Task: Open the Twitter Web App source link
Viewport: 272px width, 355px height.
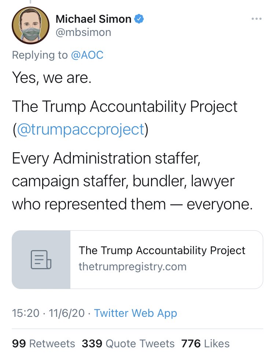Action: 135,313
